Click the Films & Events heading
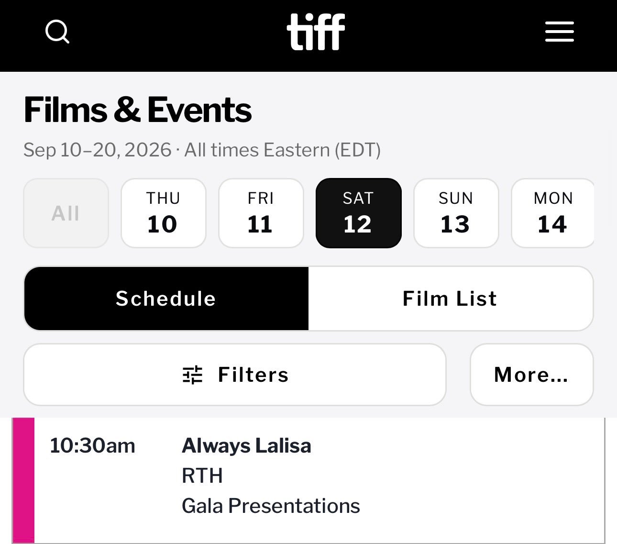Viewport: 617px width, 544px height. (x=138, y=110)
